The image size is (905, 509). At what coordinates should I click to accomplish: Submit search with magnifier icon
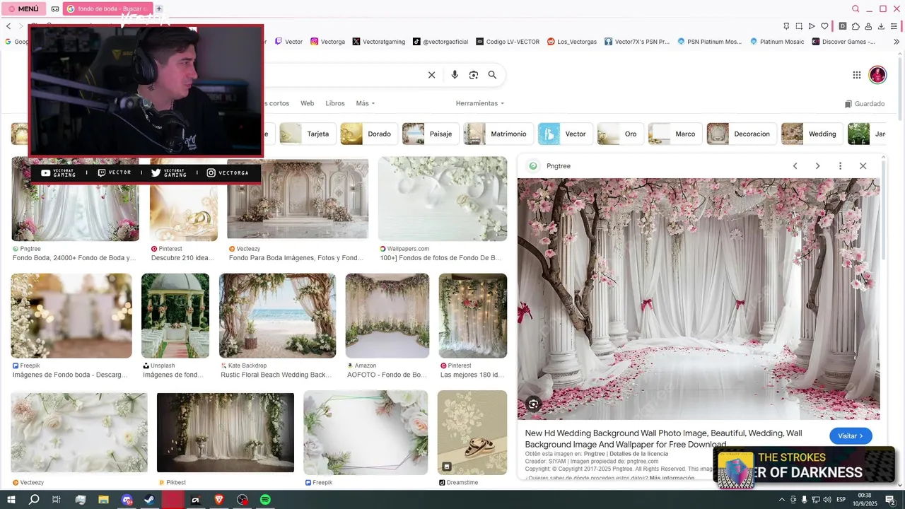[x=492, y=75]
